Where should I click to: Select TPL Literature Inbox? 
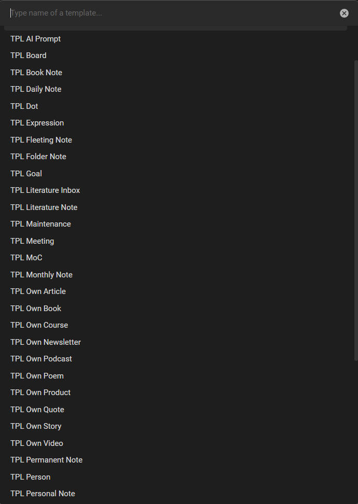pyautogui.click(x=45, y=190)
